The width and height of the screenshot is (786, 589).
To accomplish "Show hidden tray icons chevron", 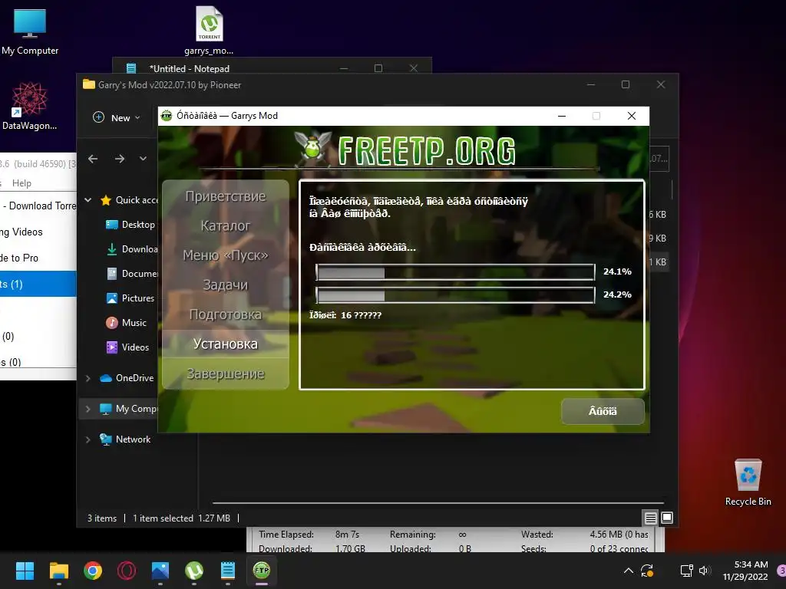I will [x=628, y=571].
